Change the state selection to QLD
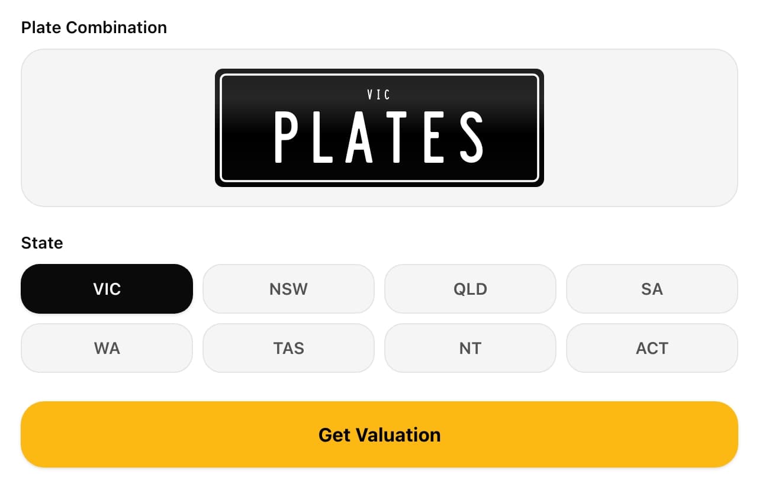The image size is (759, 480). point(470,289)
